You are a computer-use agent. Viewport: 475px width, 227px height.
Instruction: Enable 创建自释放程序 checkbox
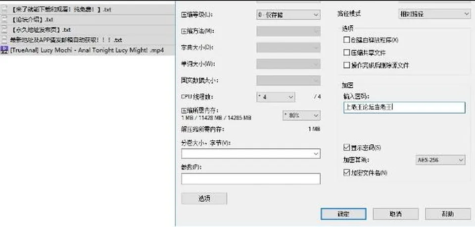click(346, 40)
